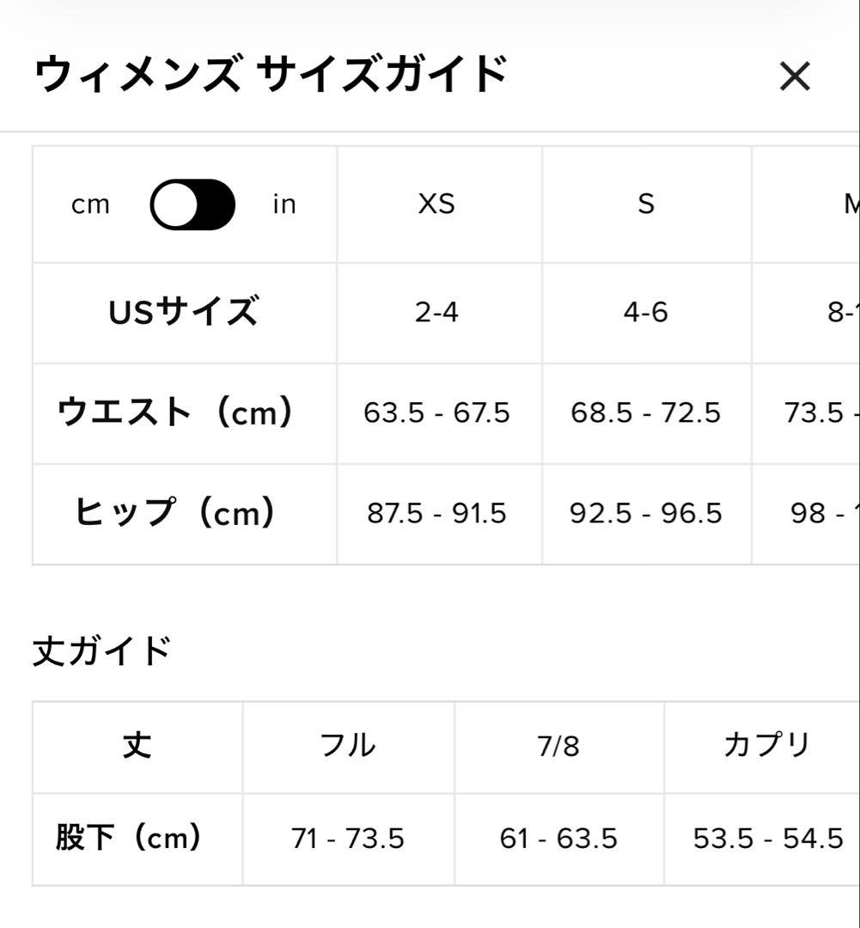Select the フル length column
This screenshot has width=860, height=928.
(348, 746)
